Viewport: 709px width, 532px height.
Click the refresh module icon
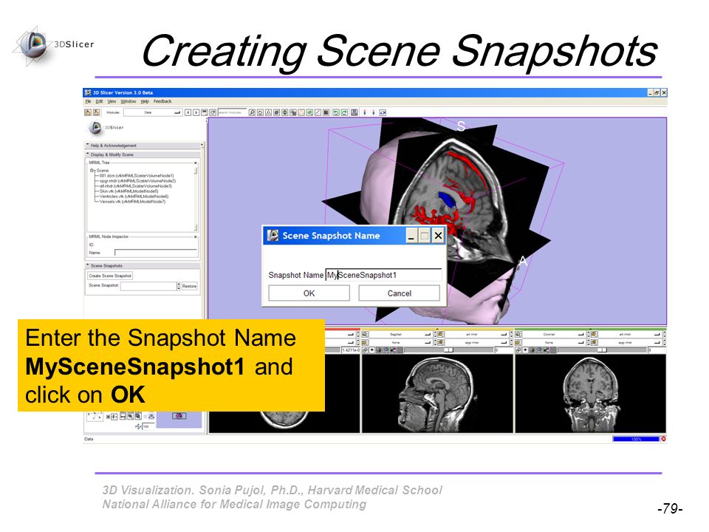click(213, 112)
